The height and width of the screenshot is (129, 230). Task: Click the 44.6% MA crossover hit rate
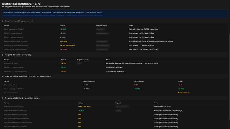pyautogui.click(x=86, y=85)
